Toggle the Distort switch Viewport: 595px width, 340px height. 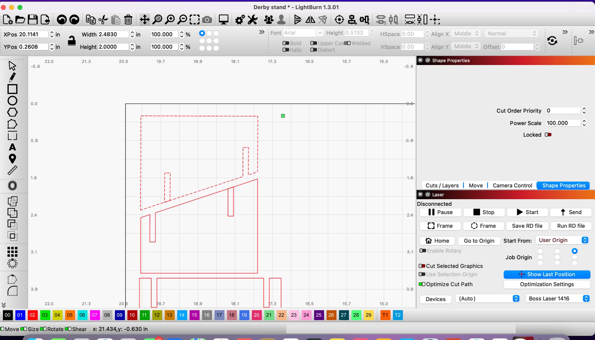[314, 50]
